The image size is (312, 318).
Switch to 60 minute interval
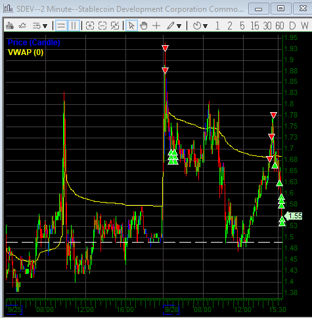pos(280,26)
